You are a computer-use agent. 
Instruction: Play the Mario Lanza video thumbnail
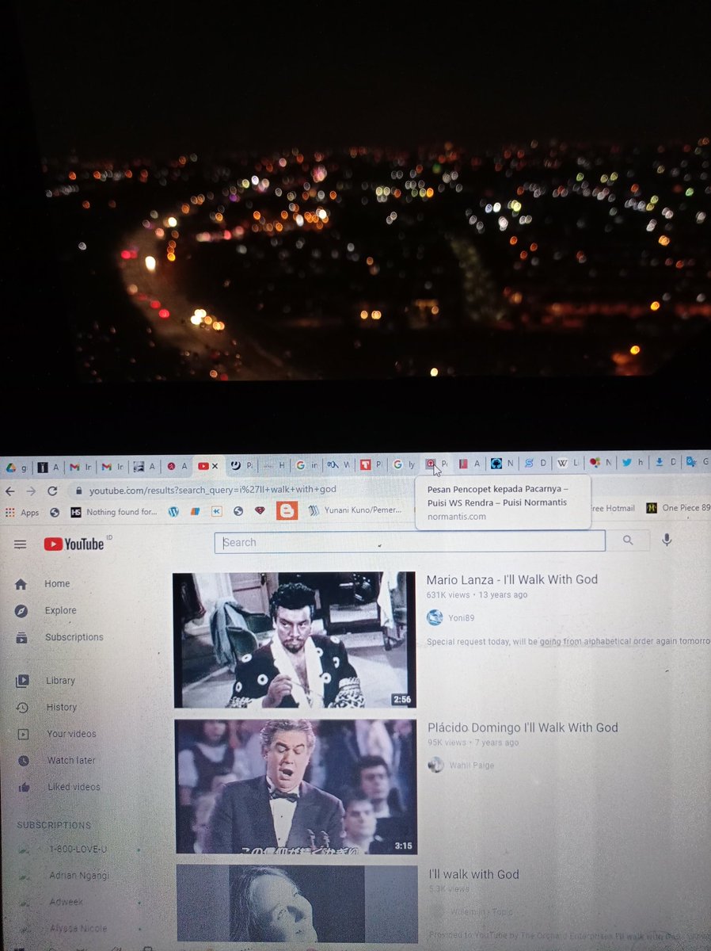point(295,640)
